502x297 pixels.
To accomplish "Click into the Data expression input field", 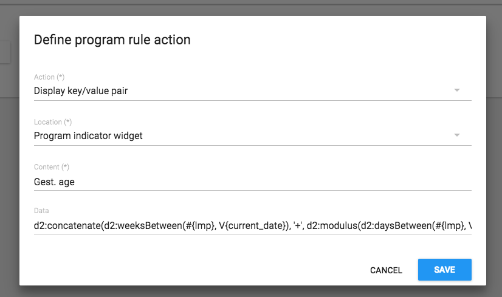I will click(x=252, y=225).
